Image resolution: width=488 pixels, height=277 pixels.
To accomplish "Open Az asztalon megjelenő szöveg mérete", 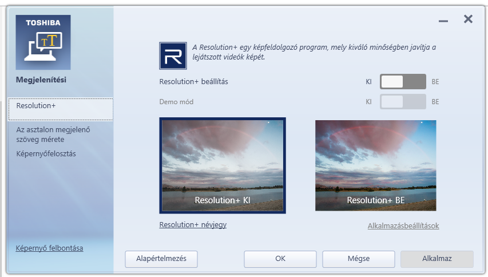I will point(53,134).
